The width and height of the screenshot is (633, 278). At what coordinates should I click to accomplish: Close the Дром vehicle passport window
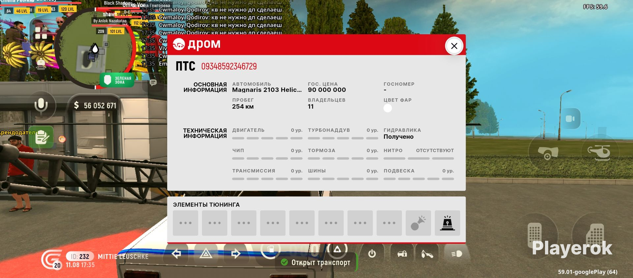click(454, 46)
